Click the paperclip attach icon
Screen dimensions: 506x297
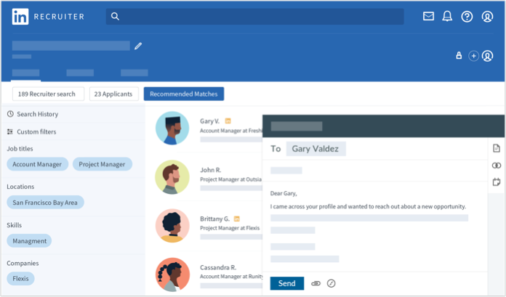[x=316, y=283]
